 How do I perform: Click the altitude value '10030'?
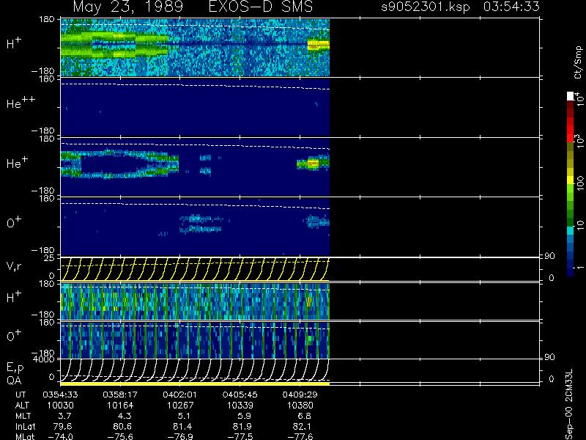(61, 406)
